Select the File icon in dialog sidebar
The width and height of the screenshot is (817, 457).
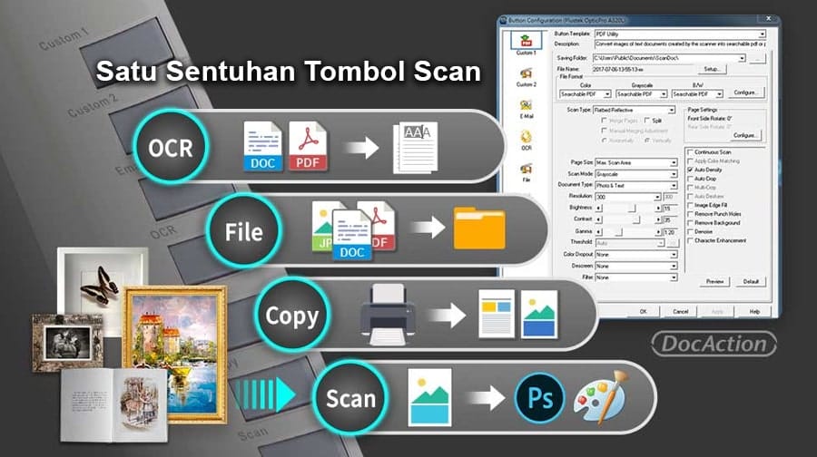pos(526,169)
